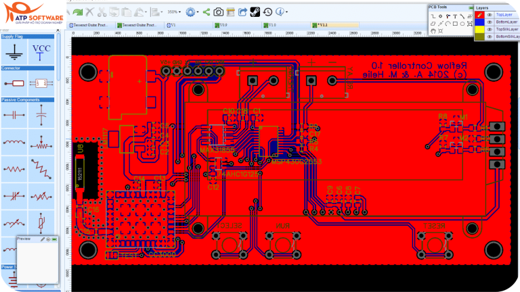Screen dimensions: 520x292
Task: Select the Arc tool in PCB Tools
Action: 448,24
